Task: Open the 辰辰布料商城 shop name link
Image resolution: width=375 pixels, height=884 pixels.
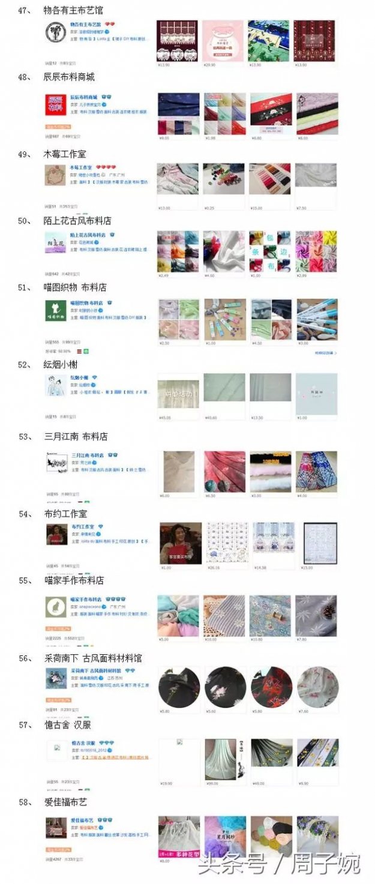Action: pos(84,97)
